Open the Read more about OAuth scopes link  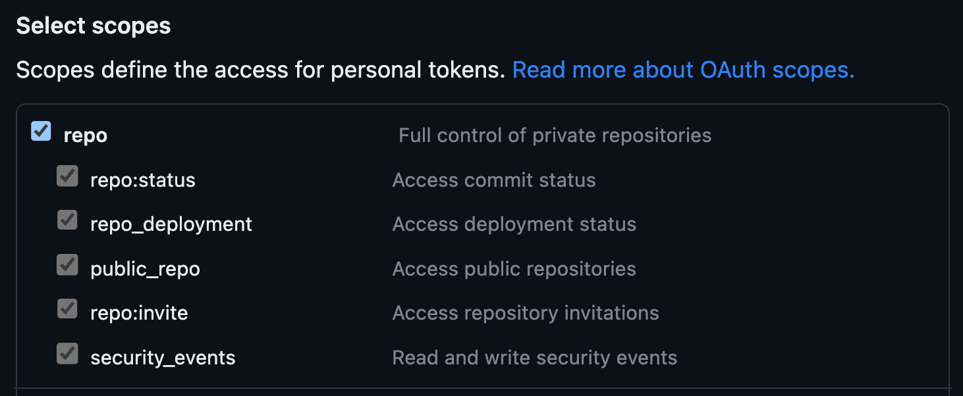coord(684,70)
